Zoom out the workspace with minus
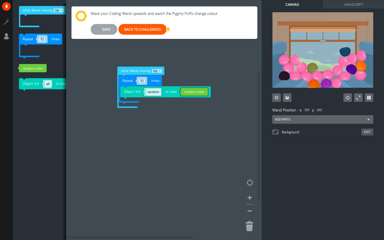The height and width of the screenshot is (240, 384). (x=250, y=211)
